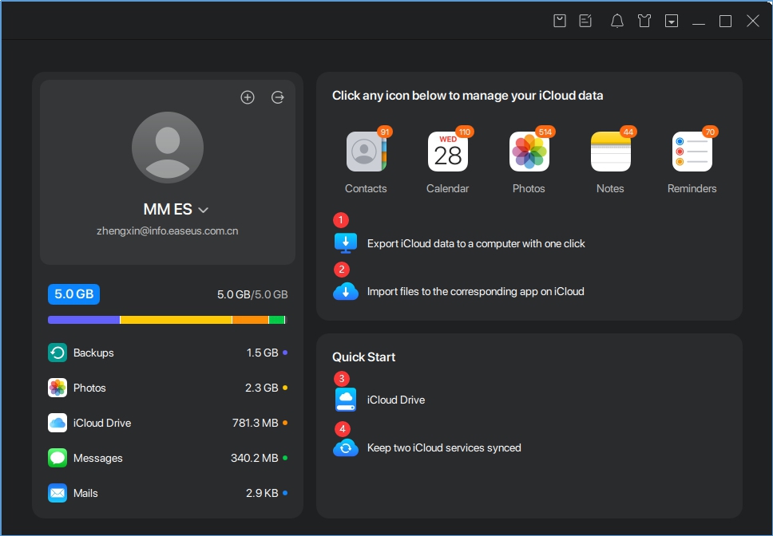Click the 2.9 KB Mails value
Image resolution: width=773 pixels, height=536 pixels.
(x=262, y=493)
